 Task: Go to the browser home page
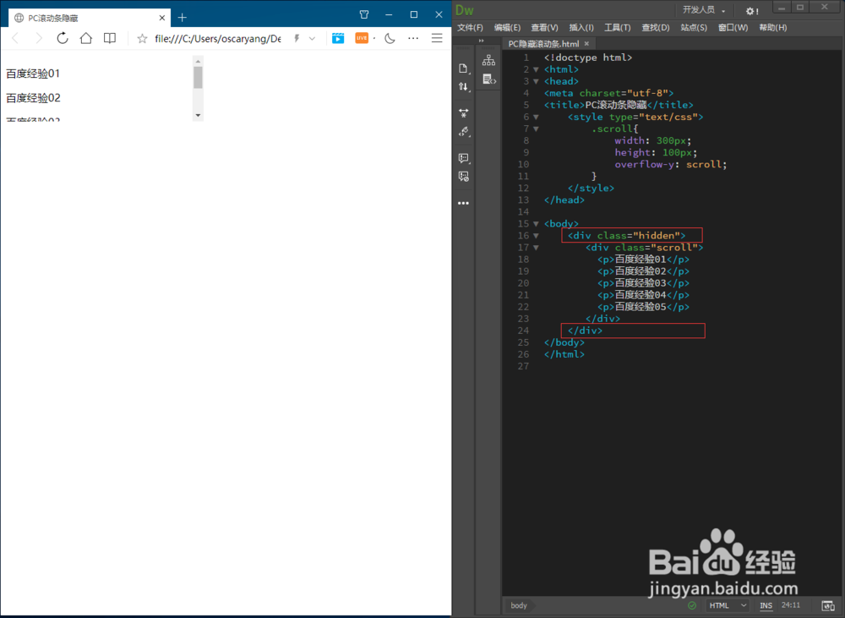85,38
